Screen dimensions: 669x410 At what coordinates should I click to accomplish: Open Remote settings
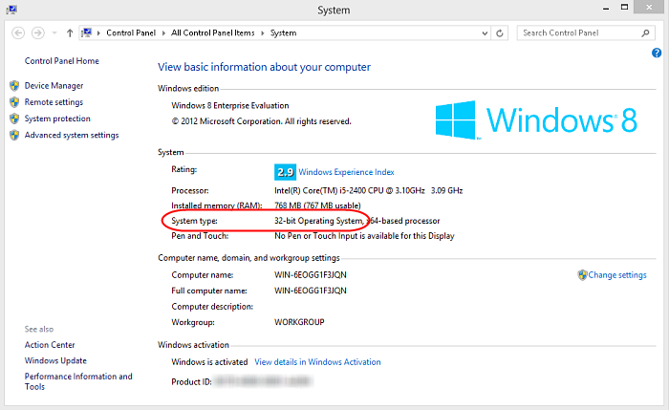tap(54, 102)
